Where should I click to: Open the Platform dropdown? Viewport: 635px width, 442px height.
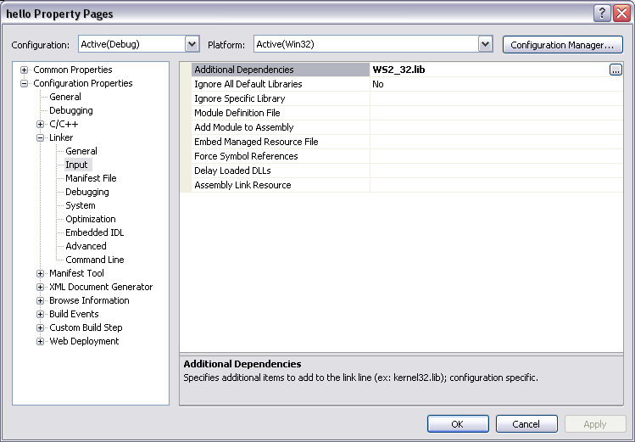coord(485,44)
